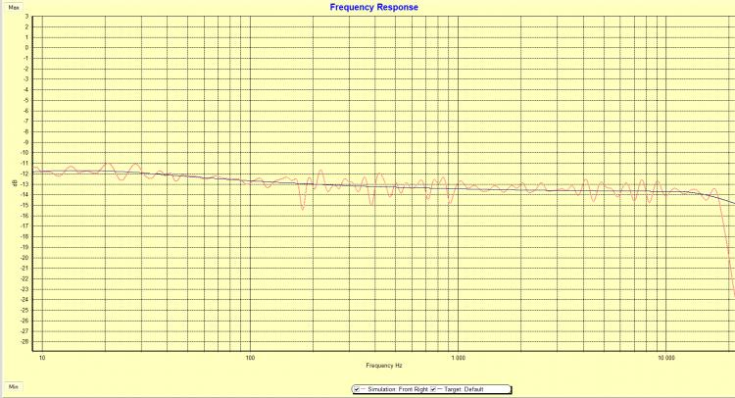
Task: Click the '-13' dB axis tick label
Action: click(x=25, y=184)
